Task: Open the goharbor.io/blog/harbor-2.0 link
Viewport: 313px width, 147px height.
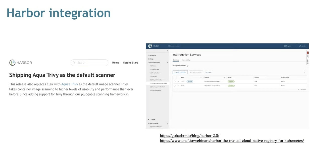Action: point(190,135)
